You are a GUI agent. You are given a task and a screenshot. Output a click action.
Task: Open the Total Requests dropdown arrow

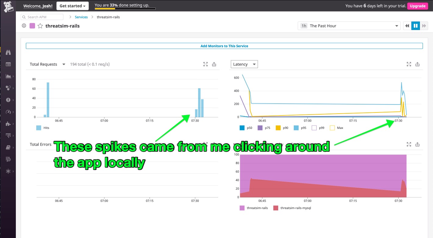click(x=64, y=64)
